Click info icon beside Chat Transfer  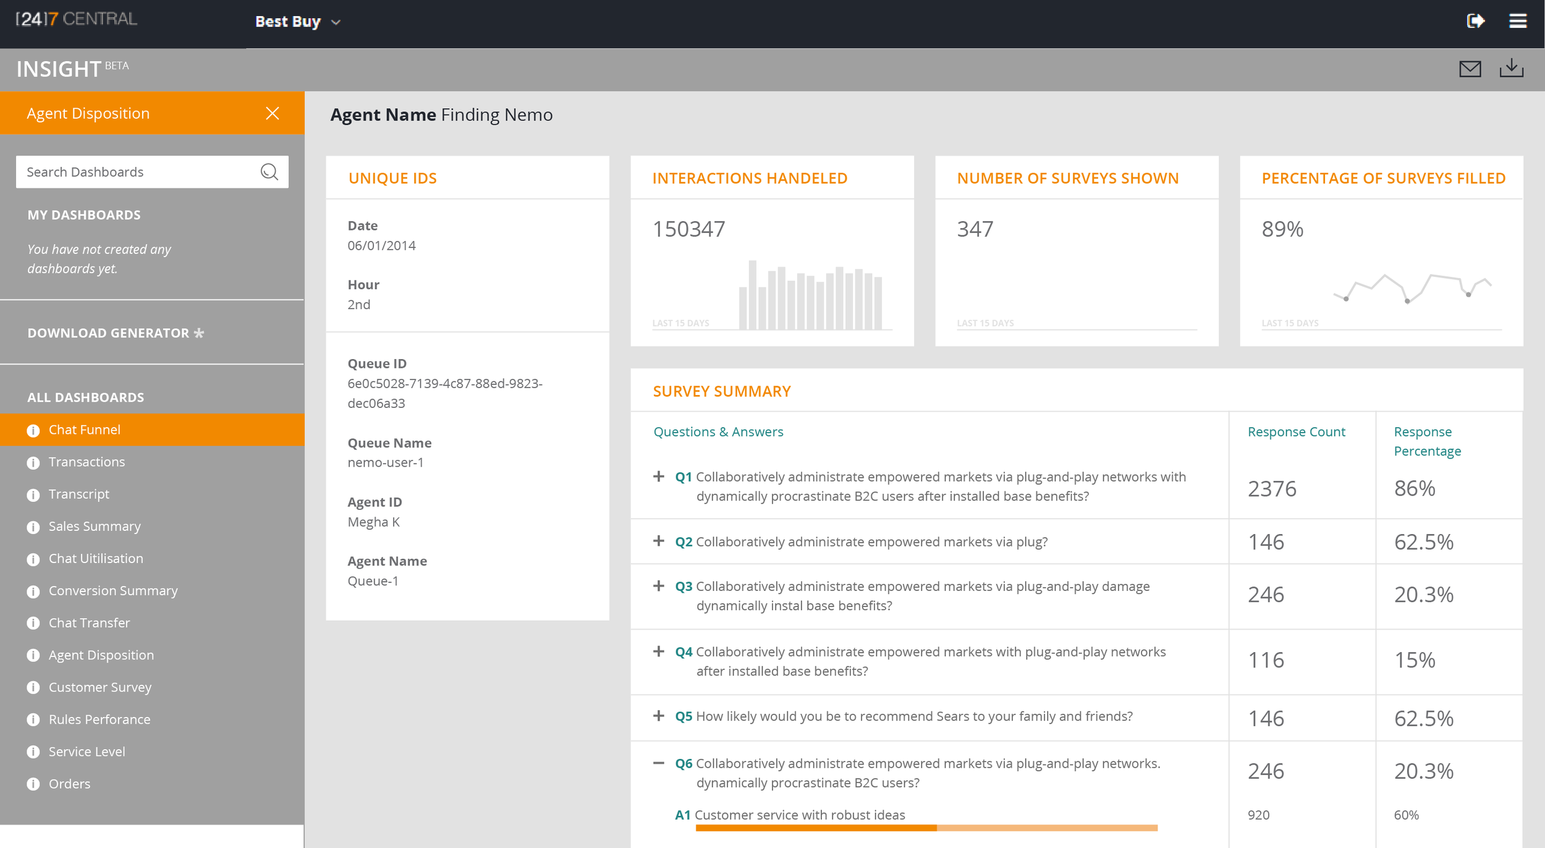point(33,624)
